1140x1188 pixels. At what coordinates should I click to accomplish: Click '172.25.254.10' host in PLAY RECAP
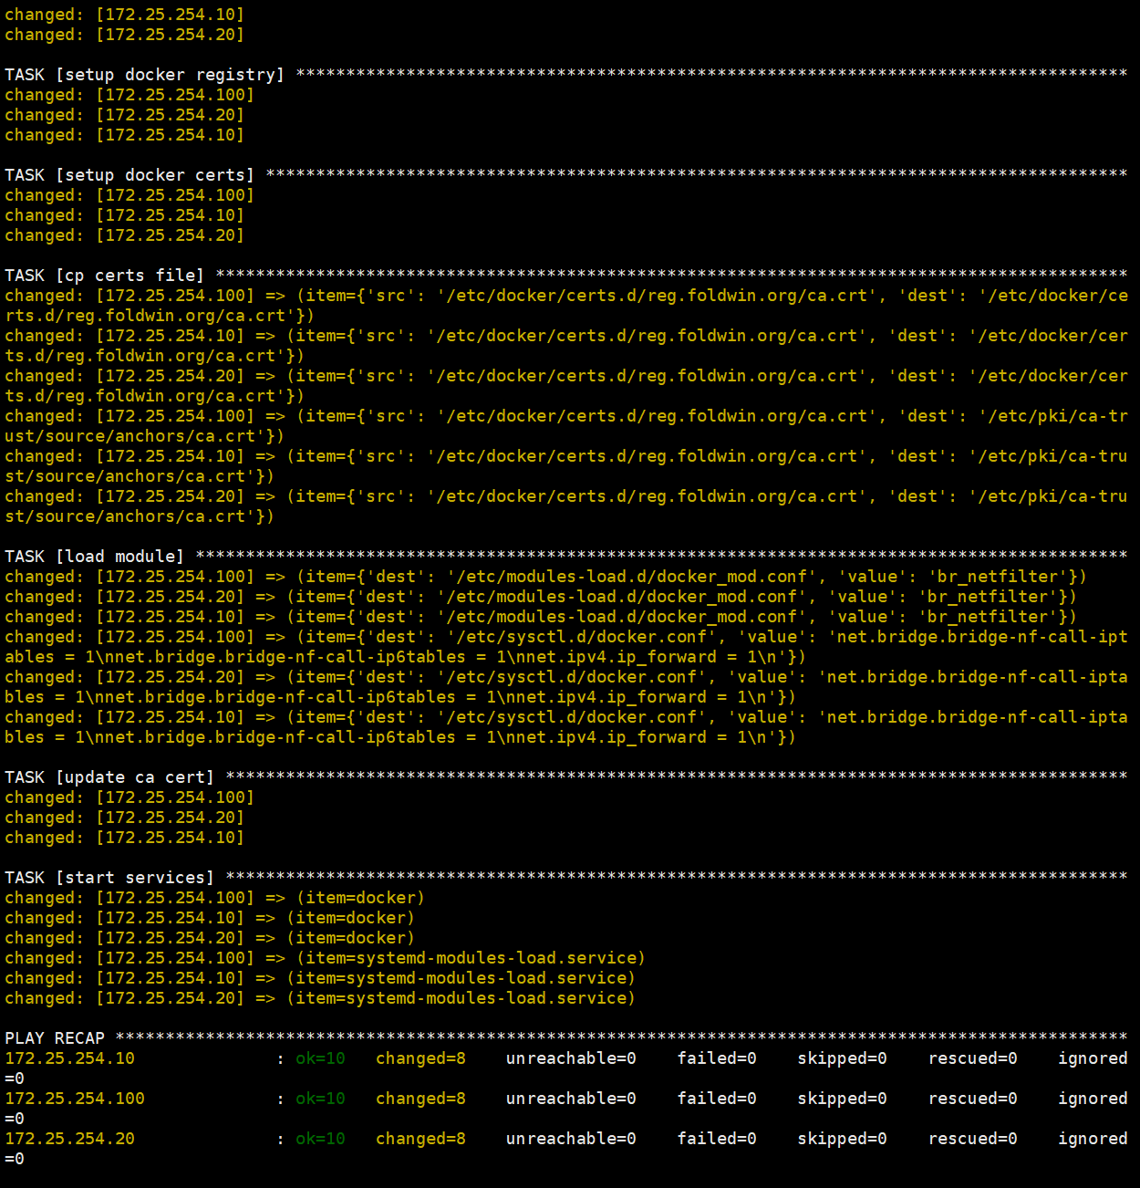(69, 1058)
